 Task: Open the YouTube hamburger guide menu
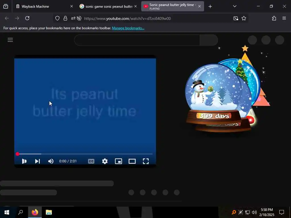coord(10,40)
